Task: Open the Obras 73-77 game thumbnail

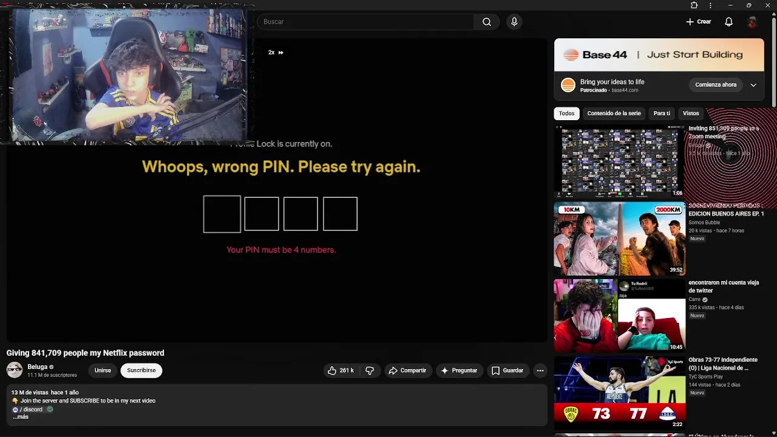Action: (620, 393)
